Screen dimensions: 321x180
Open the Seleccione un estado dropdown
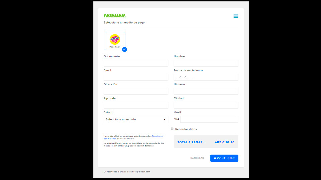(x=136, y=119)
